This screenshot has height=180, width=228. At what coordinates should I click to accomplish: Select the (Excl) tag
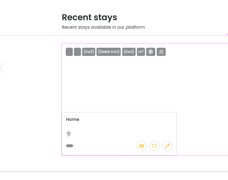click(129, 52)
